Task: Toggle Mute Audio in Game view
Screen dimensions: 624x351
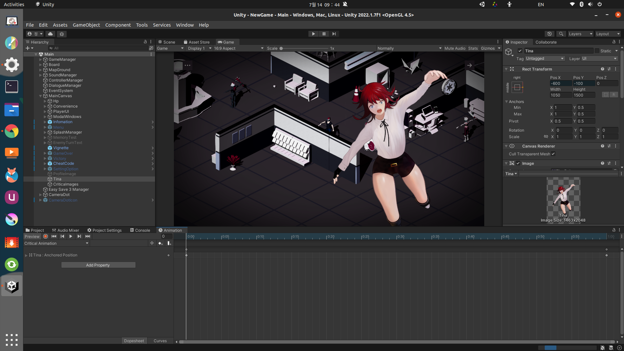Action: [x=455, y=48]
